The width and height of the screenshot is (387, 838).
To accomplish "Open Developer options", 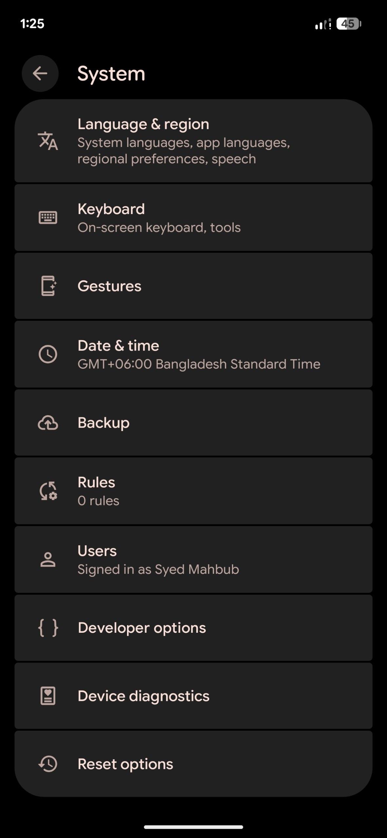I will coord(142,628).
